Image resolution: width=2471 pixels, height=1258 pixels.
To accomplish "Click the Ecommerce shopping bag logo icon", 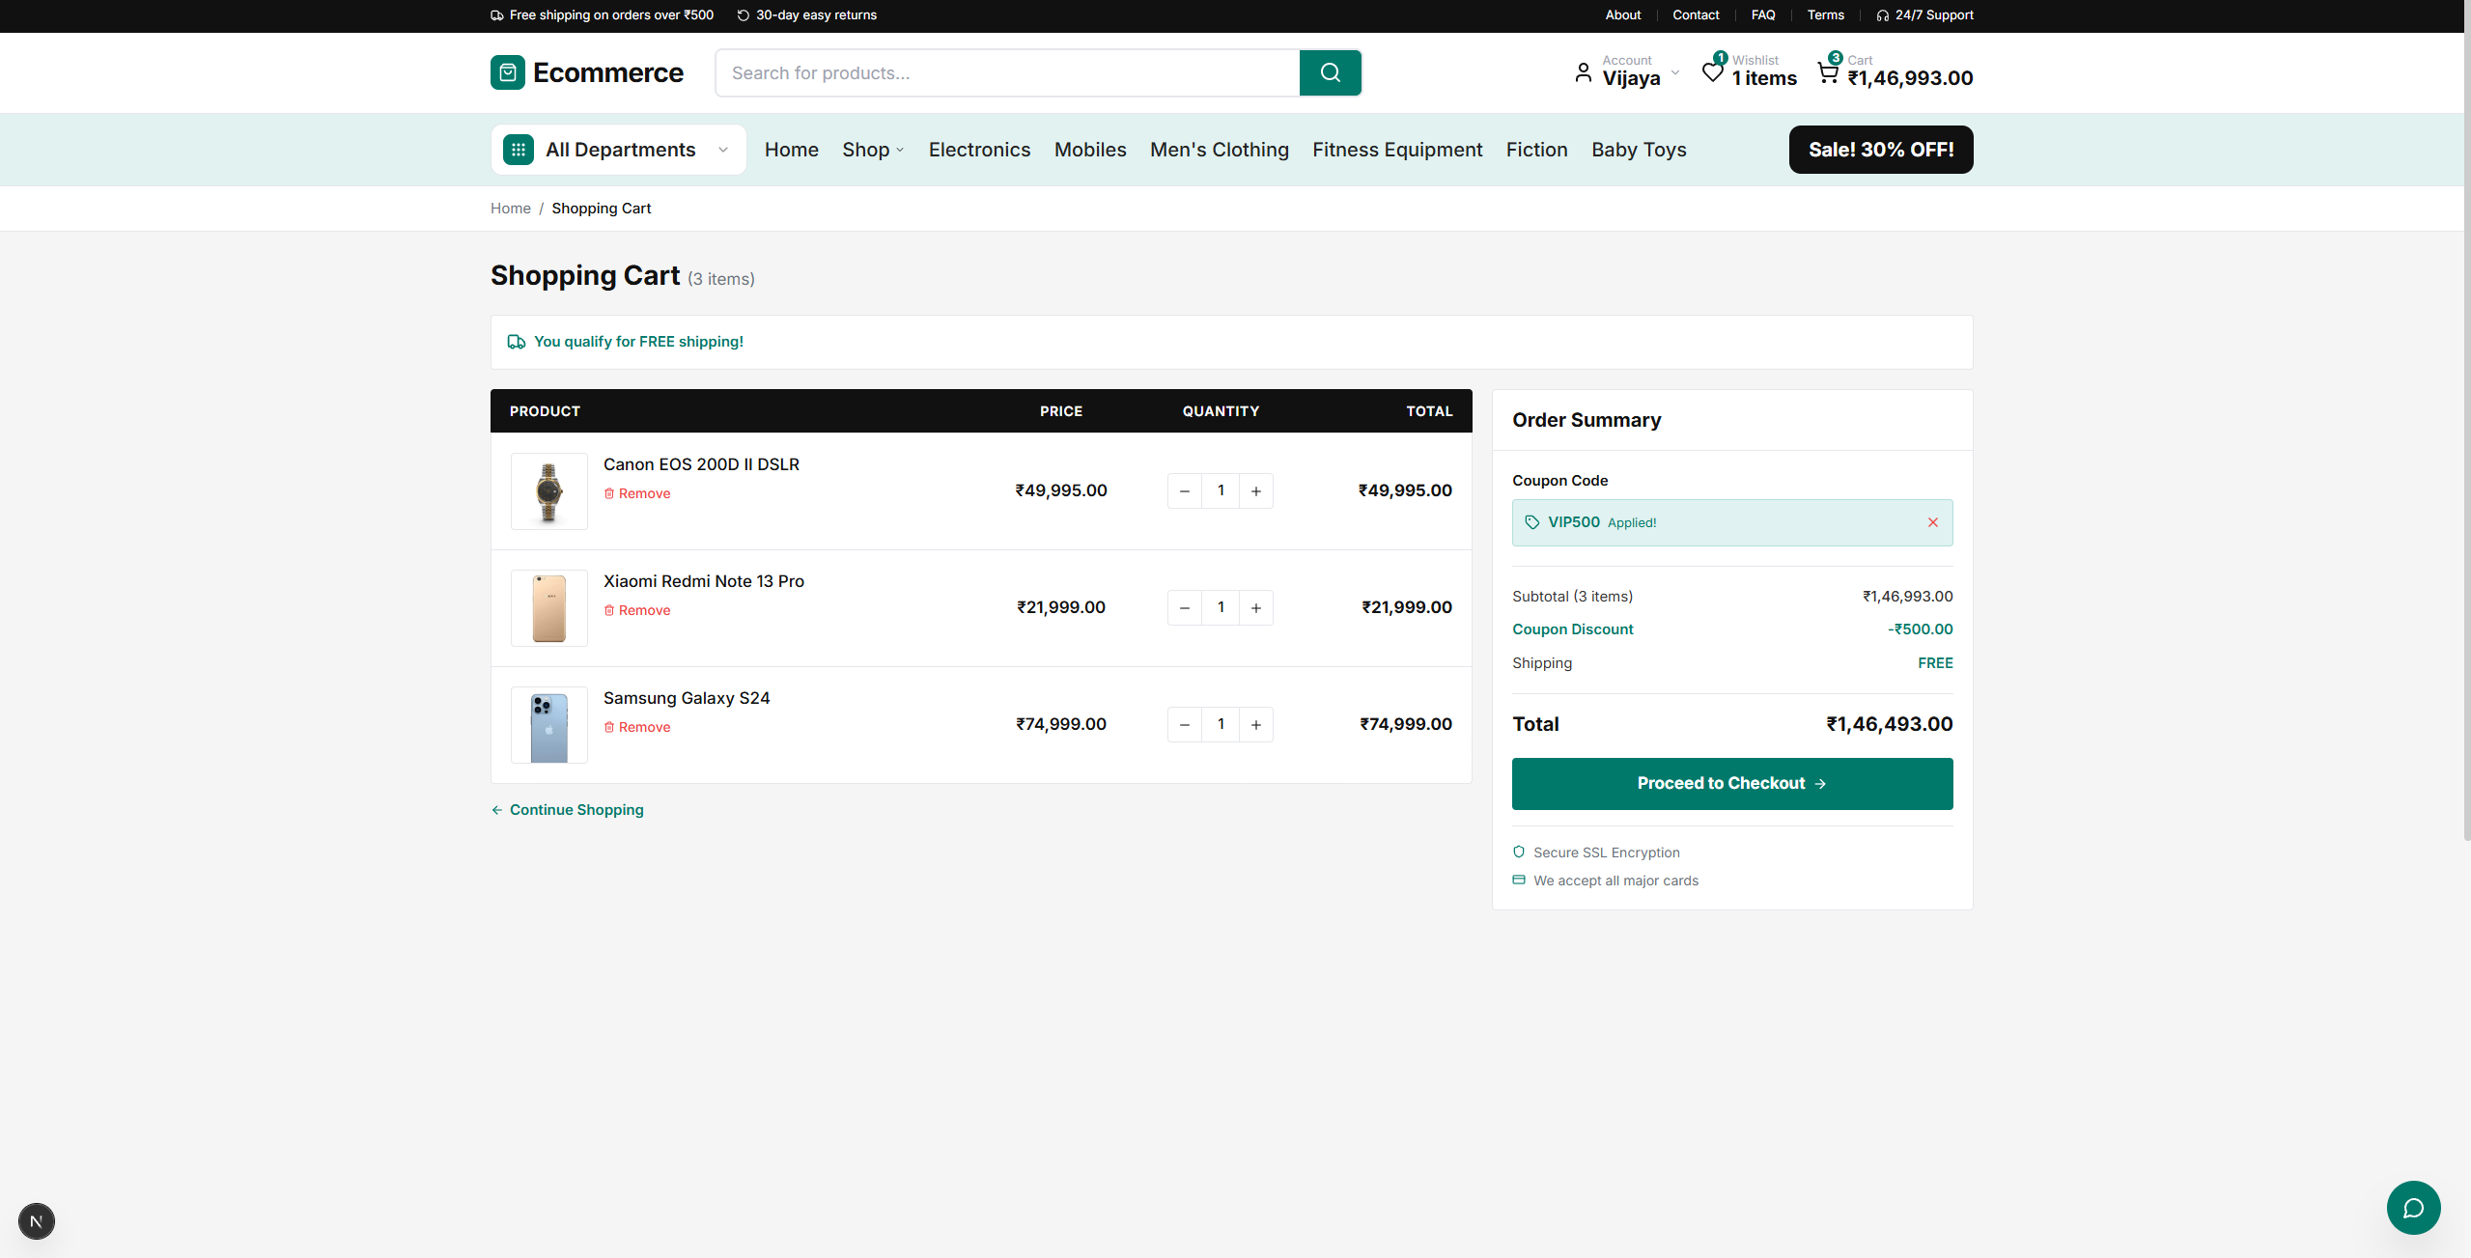I will tap(508, 72).
